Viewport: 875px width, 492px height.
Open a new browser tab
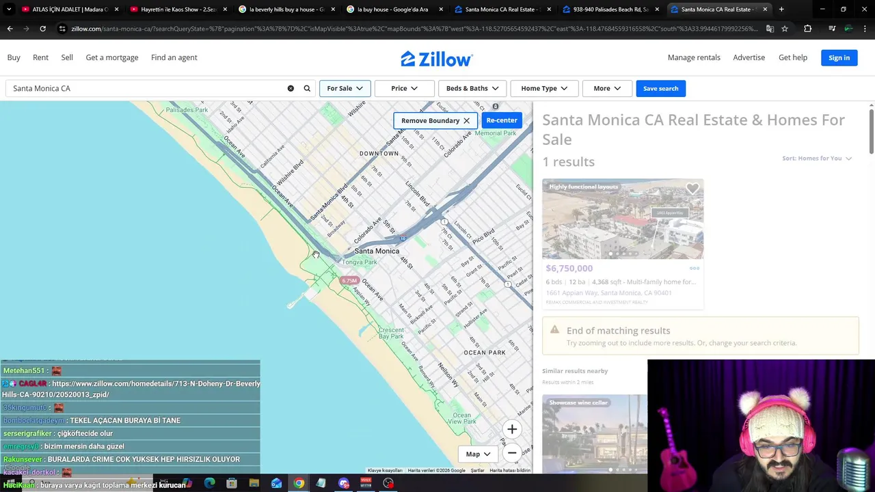coord(781,10)
